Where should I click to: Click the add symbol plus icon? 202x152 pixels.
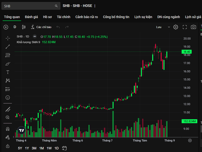(6, 27)
